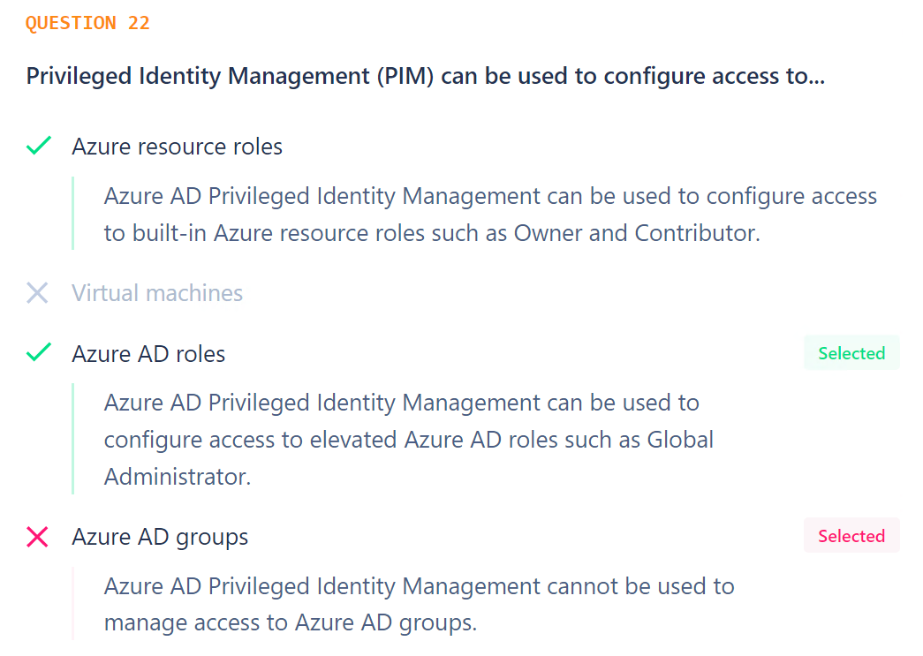Screen dimensions: 923x656
Task: Select the 'Virtual machines' answer option
Action: click(x=157, y=293)
